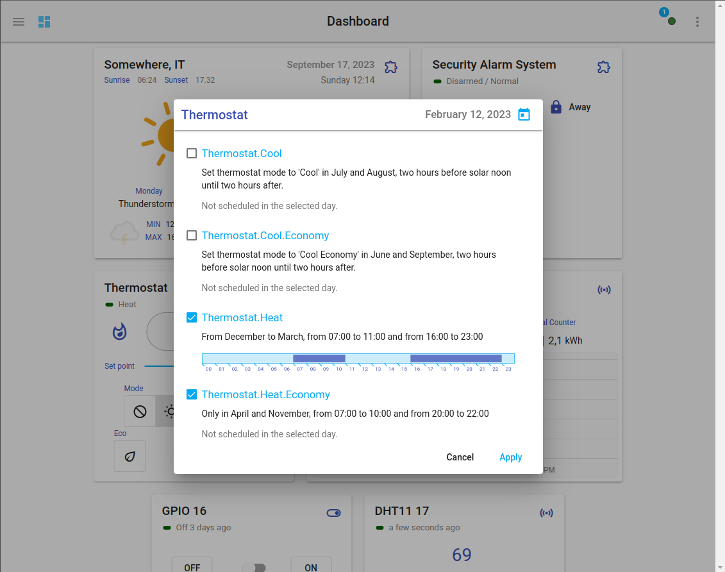This screenshot has width=725, height=572.
Task: Click the weather widget module icon
Action: pos(390,67)
